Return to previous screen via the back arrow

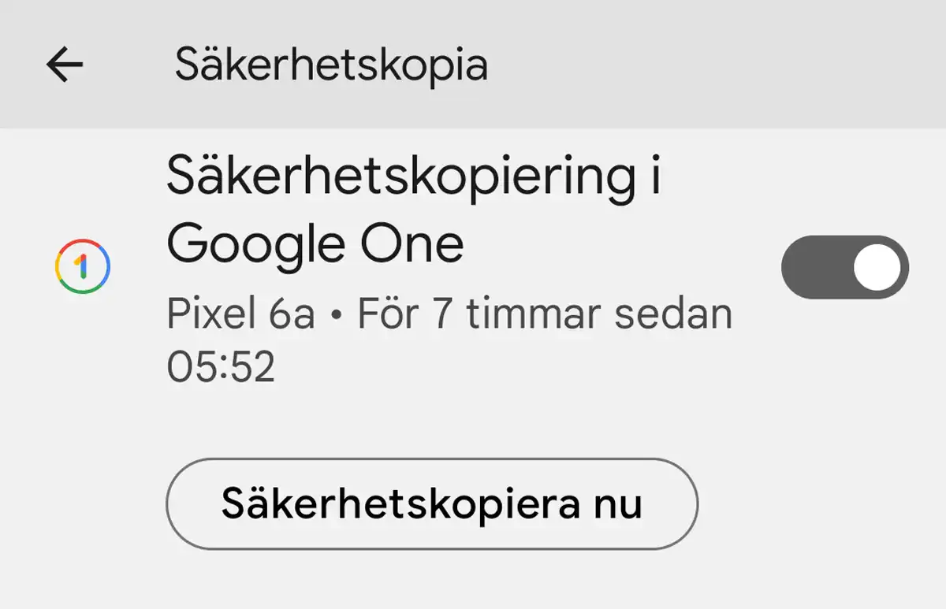[x=65, y=65]
